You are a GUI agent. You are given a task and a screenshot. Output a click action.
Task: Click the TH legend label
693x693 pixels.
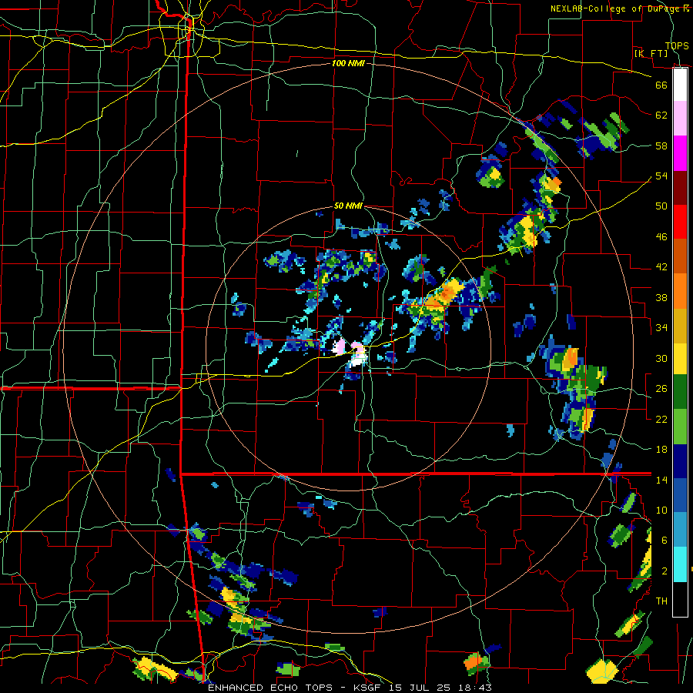[x=661, y=601]
